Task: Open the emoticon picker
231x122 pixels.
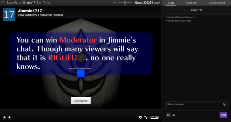Action: [x=224, y=104]
